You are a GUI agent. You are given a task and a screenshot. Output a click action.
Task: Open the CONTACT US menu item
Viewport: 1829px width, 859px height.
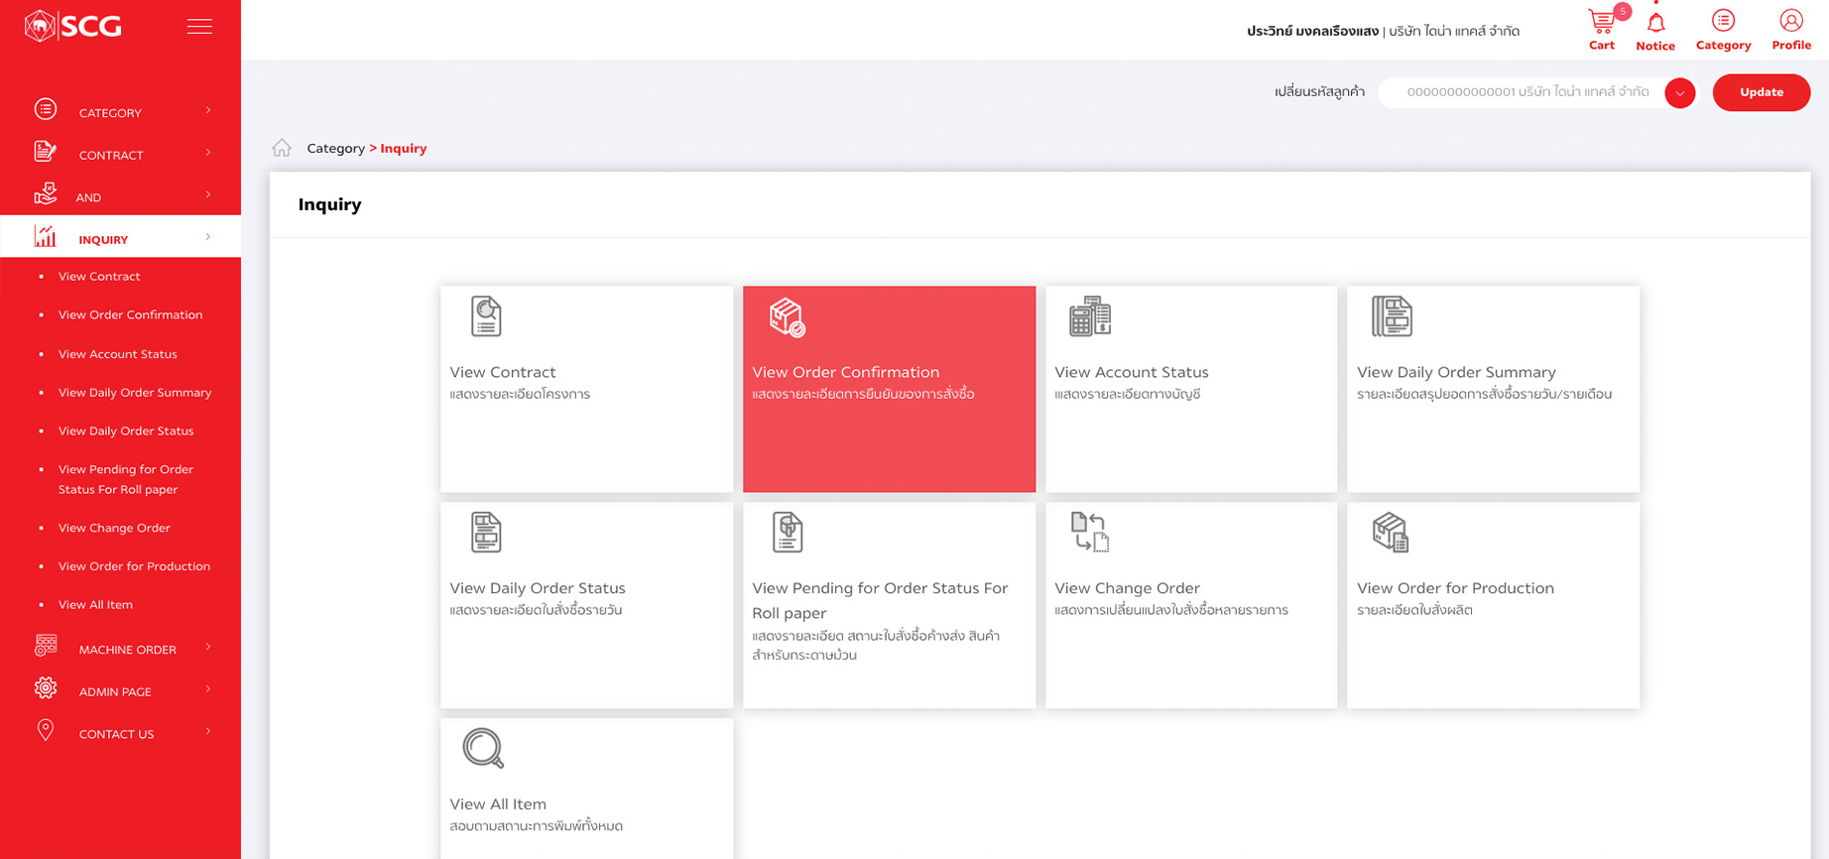click(116, 734)
